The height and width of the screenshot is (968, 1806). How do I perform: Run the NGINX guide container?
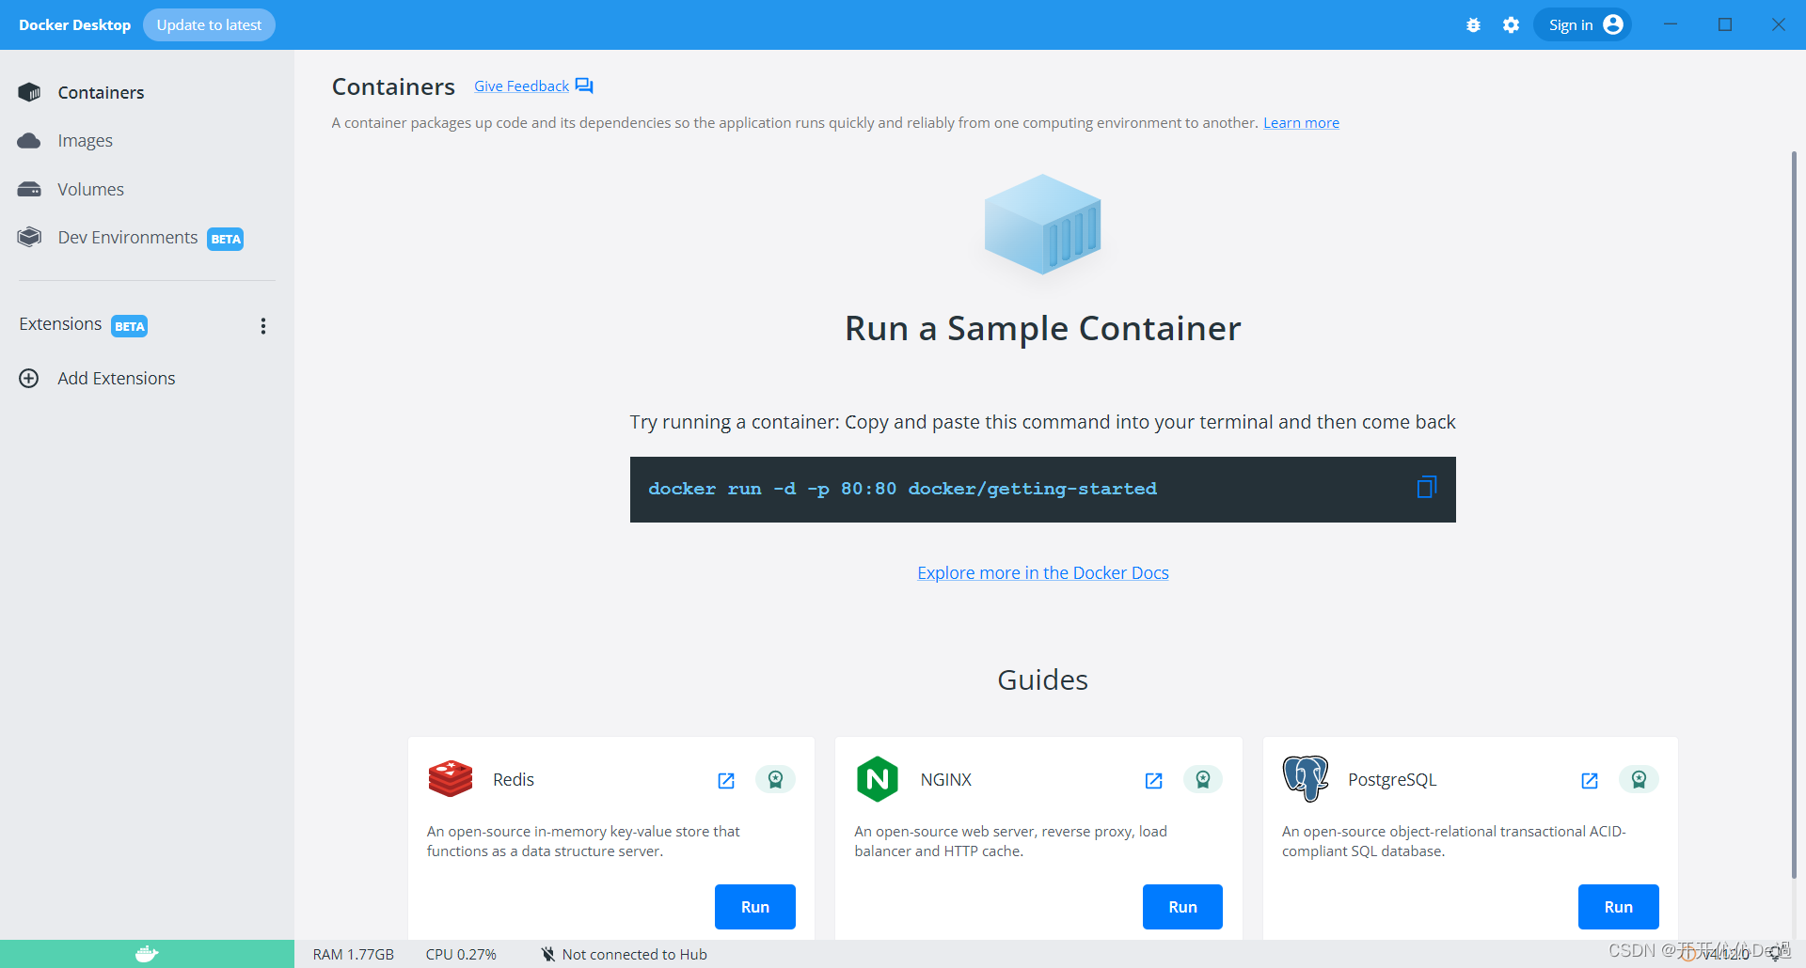coord(1182,907)
